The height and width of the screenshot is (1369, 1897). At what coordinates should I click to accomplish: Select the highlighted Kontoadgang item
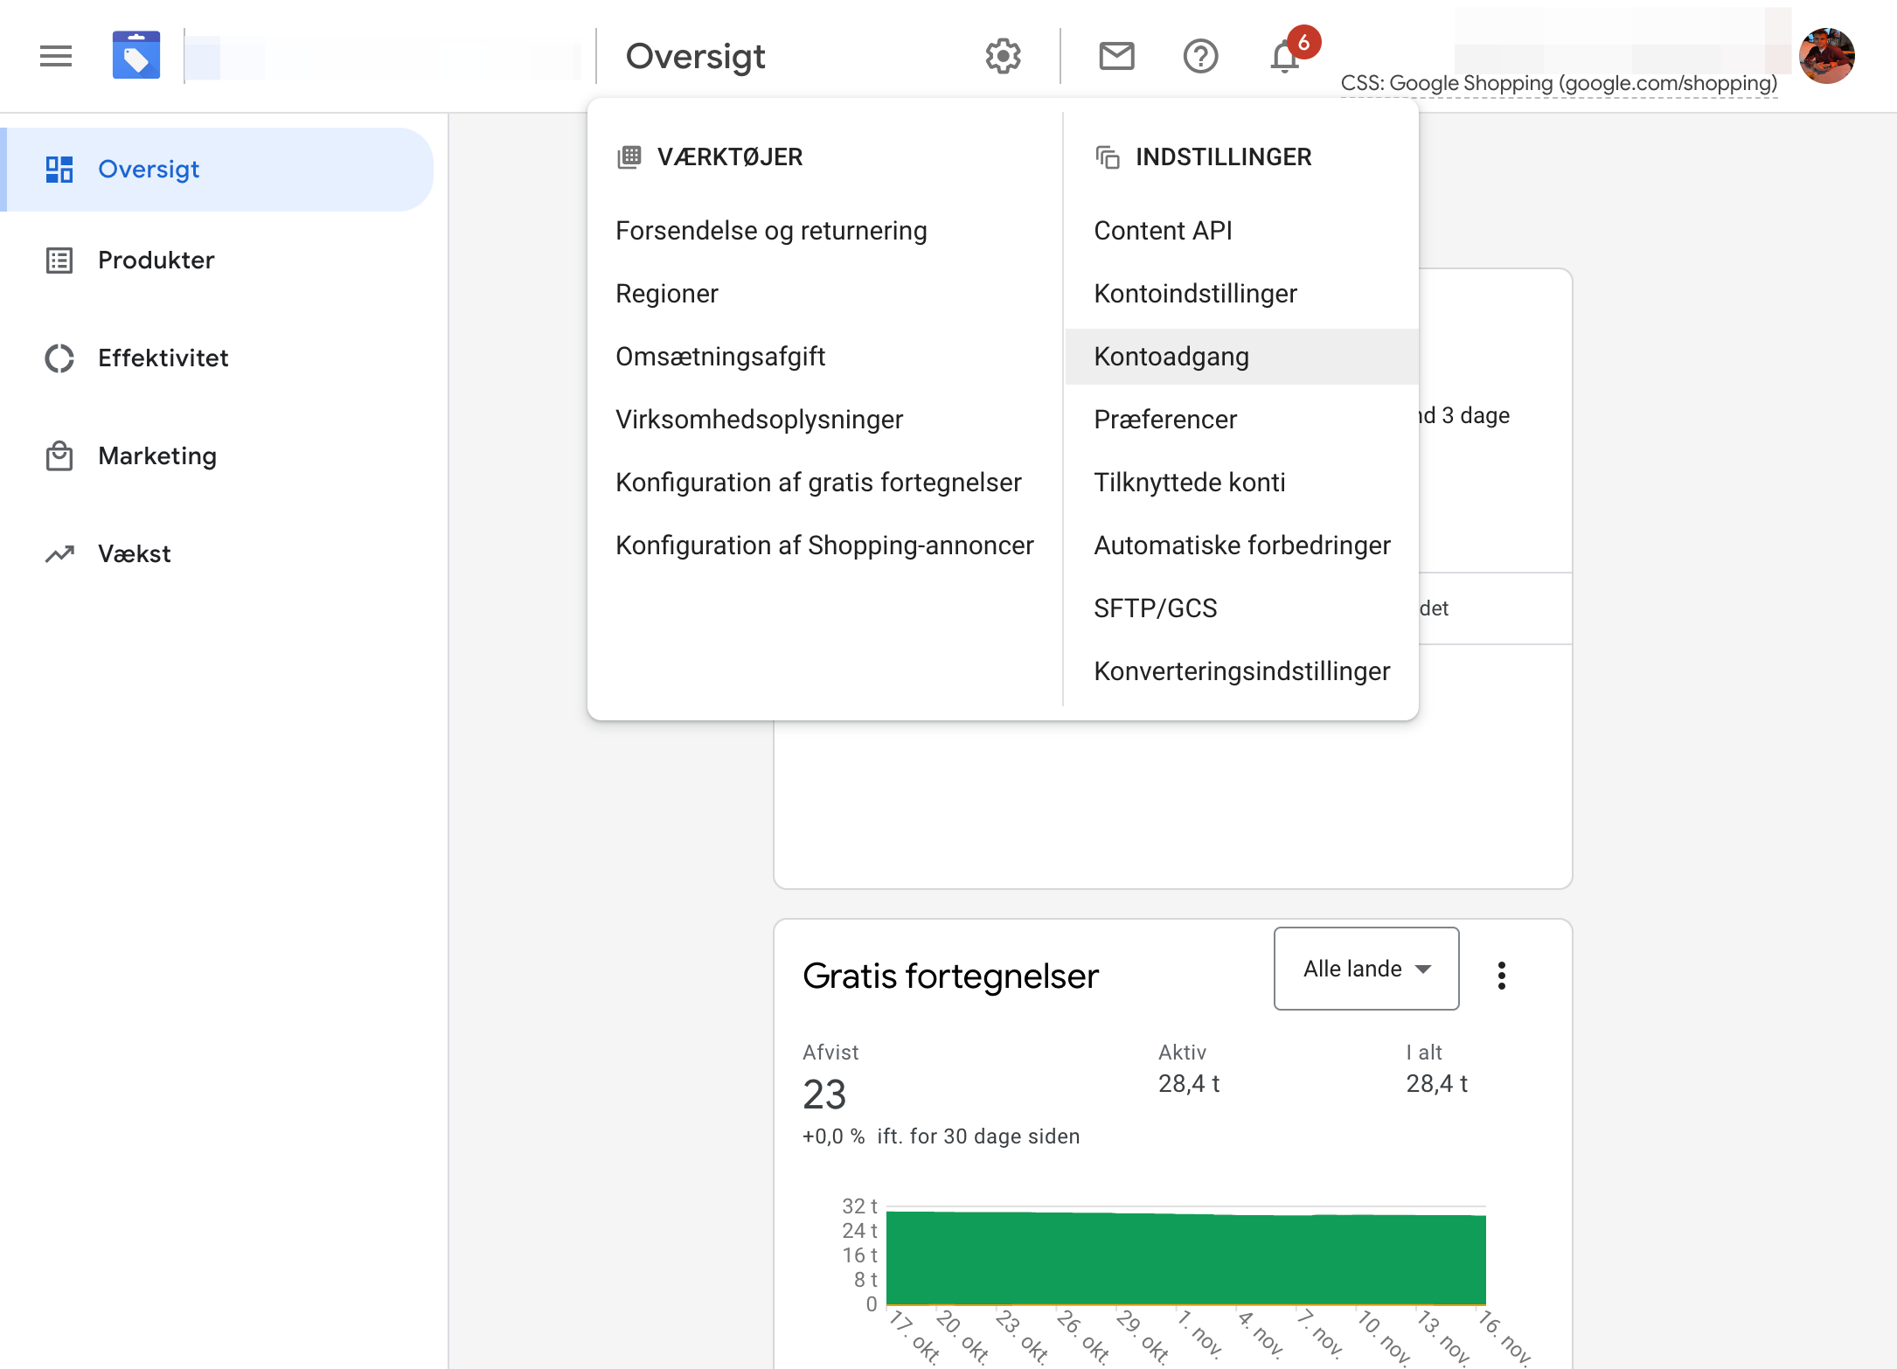pos(1241,357)
